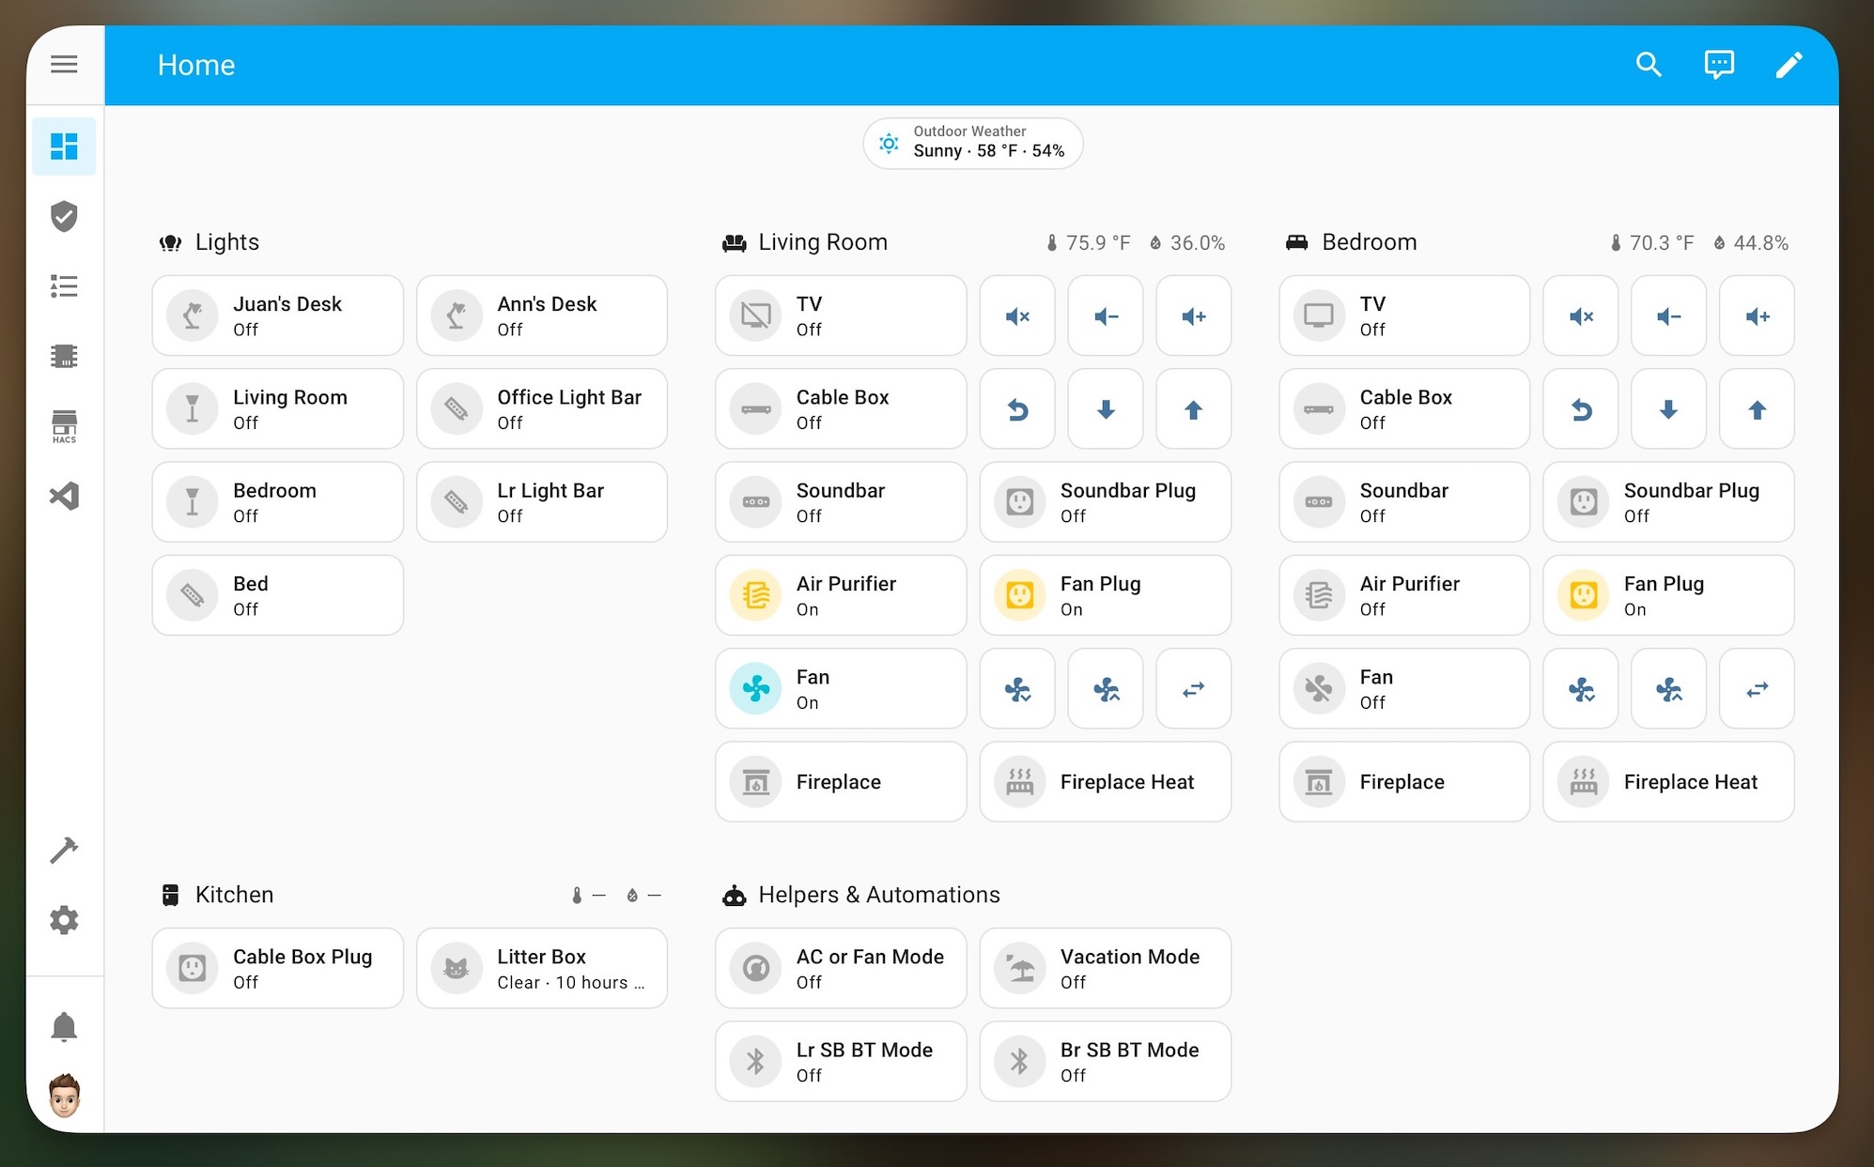Open the VS Code add-on from sidebar
The height and width of the screenshot is (1167, 1874).
[x=64, y=496]
